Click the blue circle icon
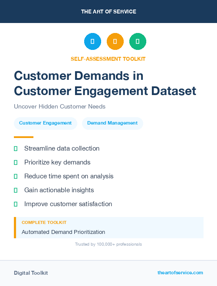Image resolution: width=217 pixels, height=286 pixels. tap(92, 41)
